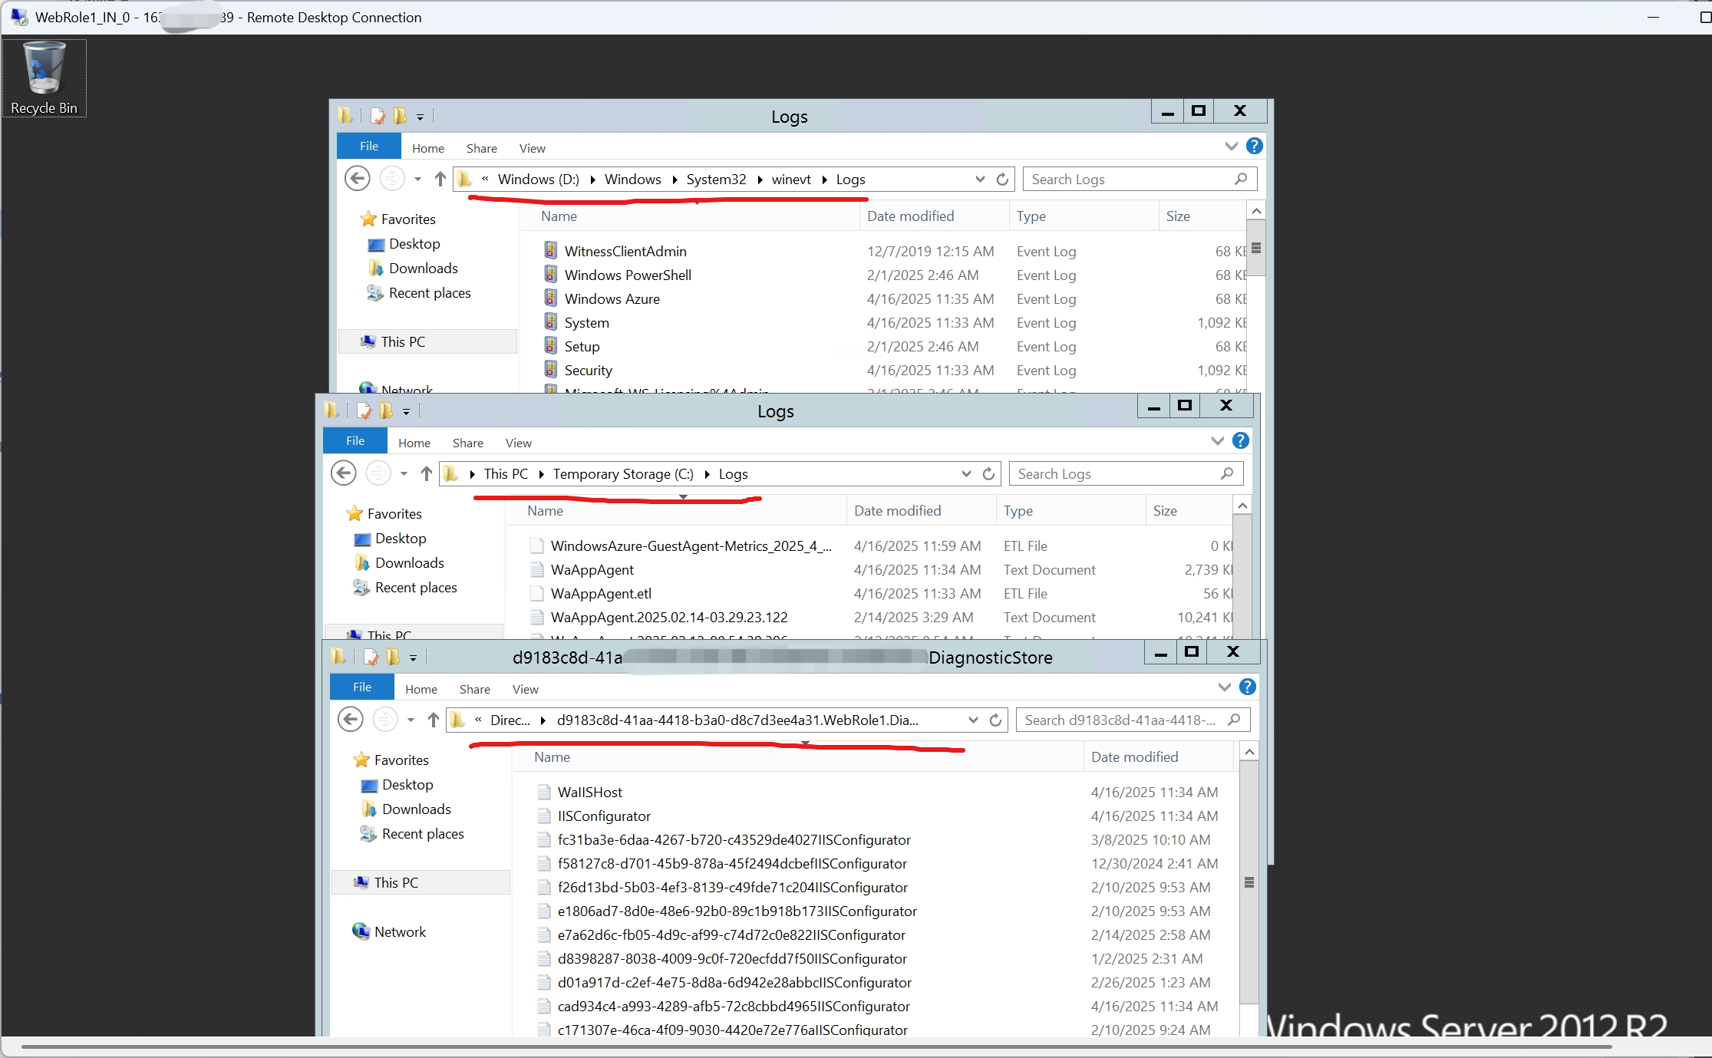Open the address history dropdown in the Temporary Storage Logs window
The width and height of the screenshot is (1712, 1058).
pos(966,474)
